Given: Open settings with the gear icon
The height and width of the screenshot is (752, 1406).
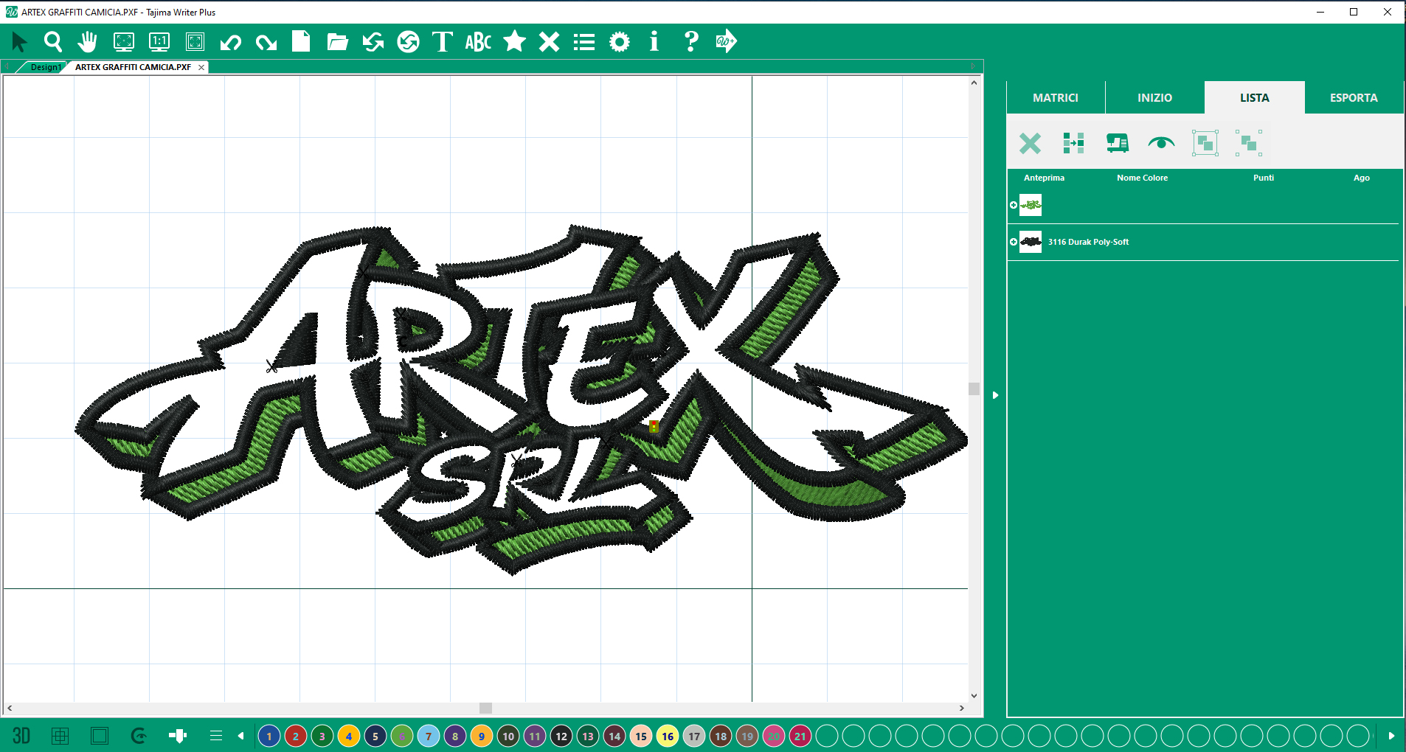Looking at the screenshot, I should (620, 42).
